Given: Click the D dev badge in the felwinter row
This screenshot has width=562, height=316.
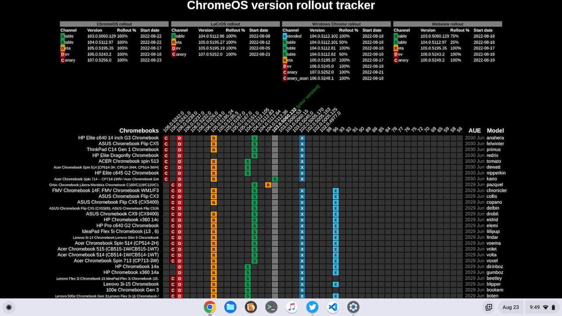Looking at the screenshot, I should 180,144.
